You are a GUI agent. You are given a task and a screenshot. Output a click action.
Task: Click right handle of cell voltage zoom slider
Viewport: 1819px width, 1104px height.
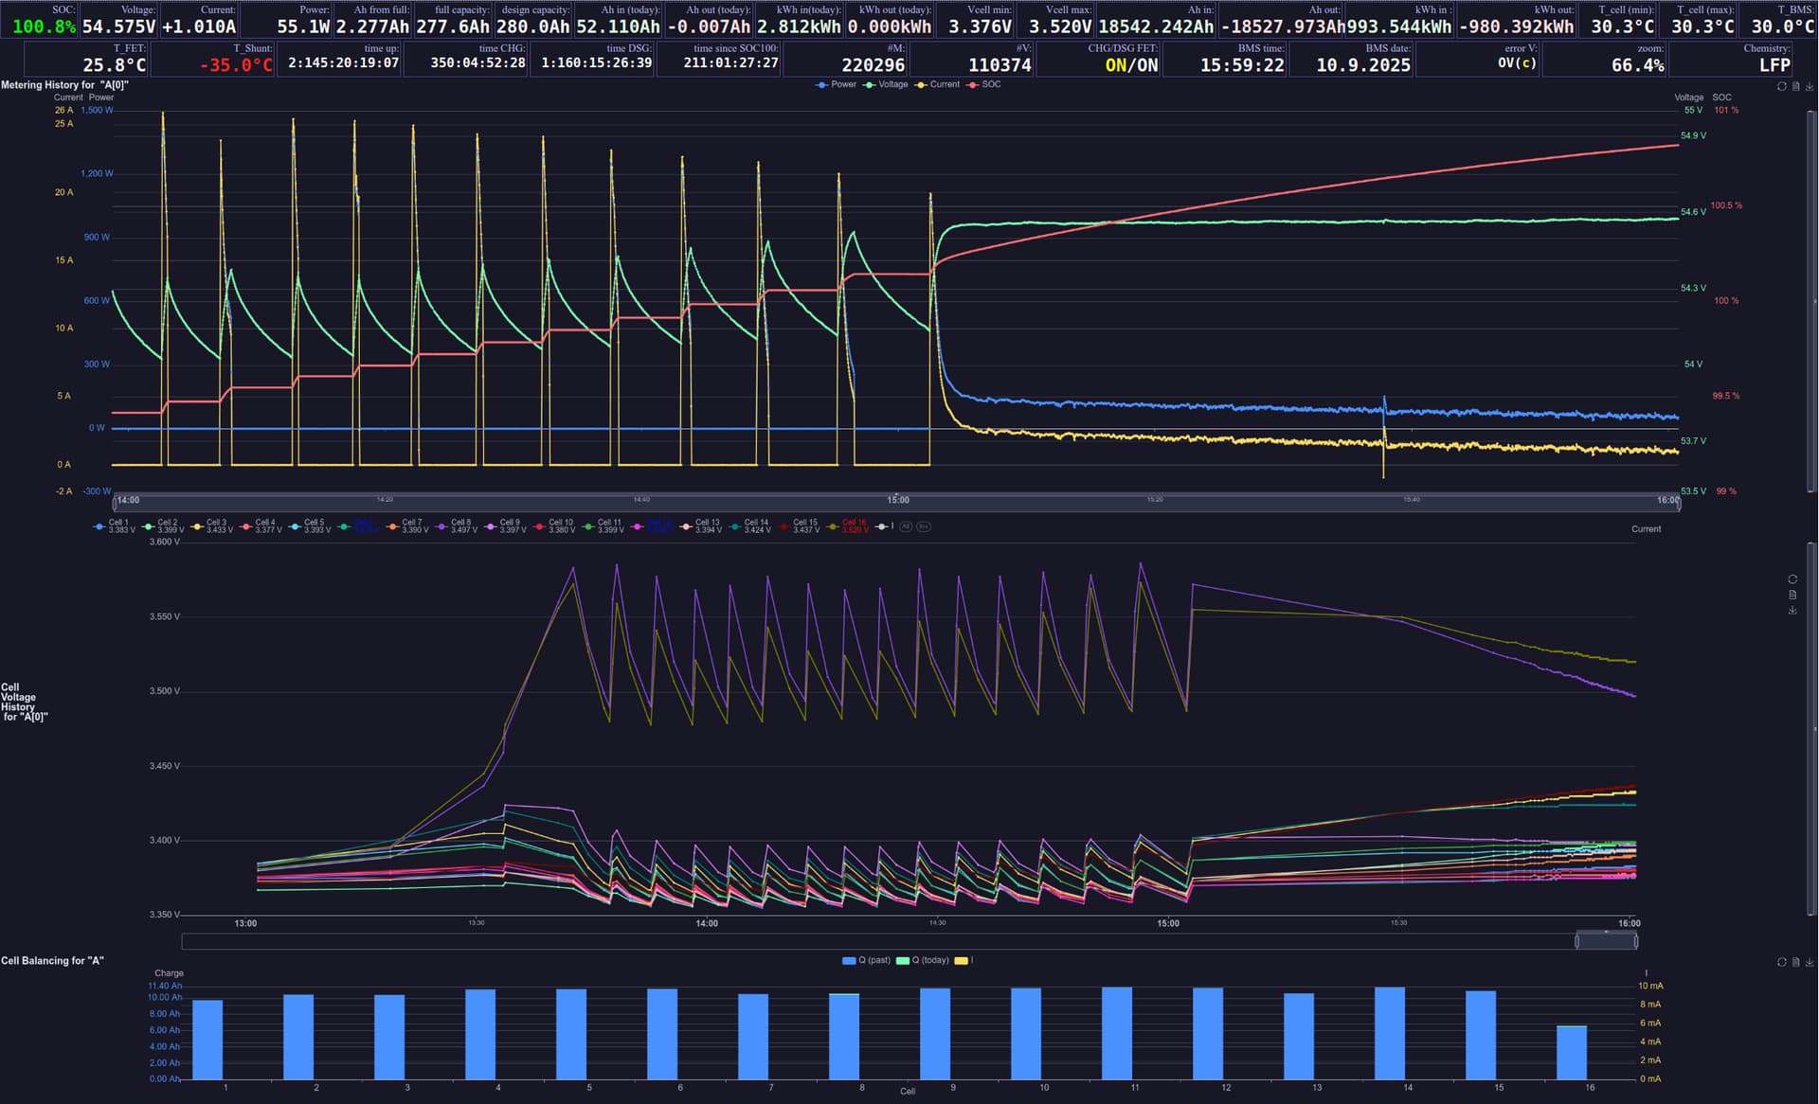click(1636, 940)
